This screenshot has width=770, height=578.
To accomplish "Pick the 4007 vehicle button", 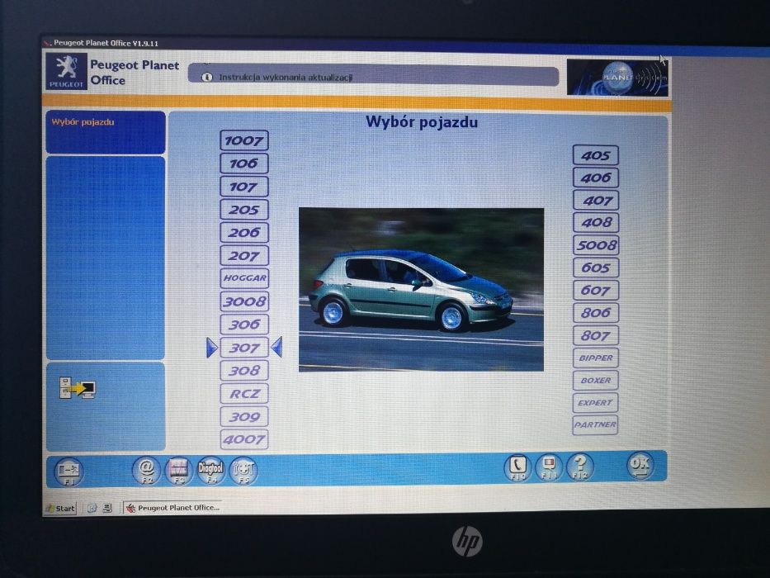I will click(x=244, y=439).
